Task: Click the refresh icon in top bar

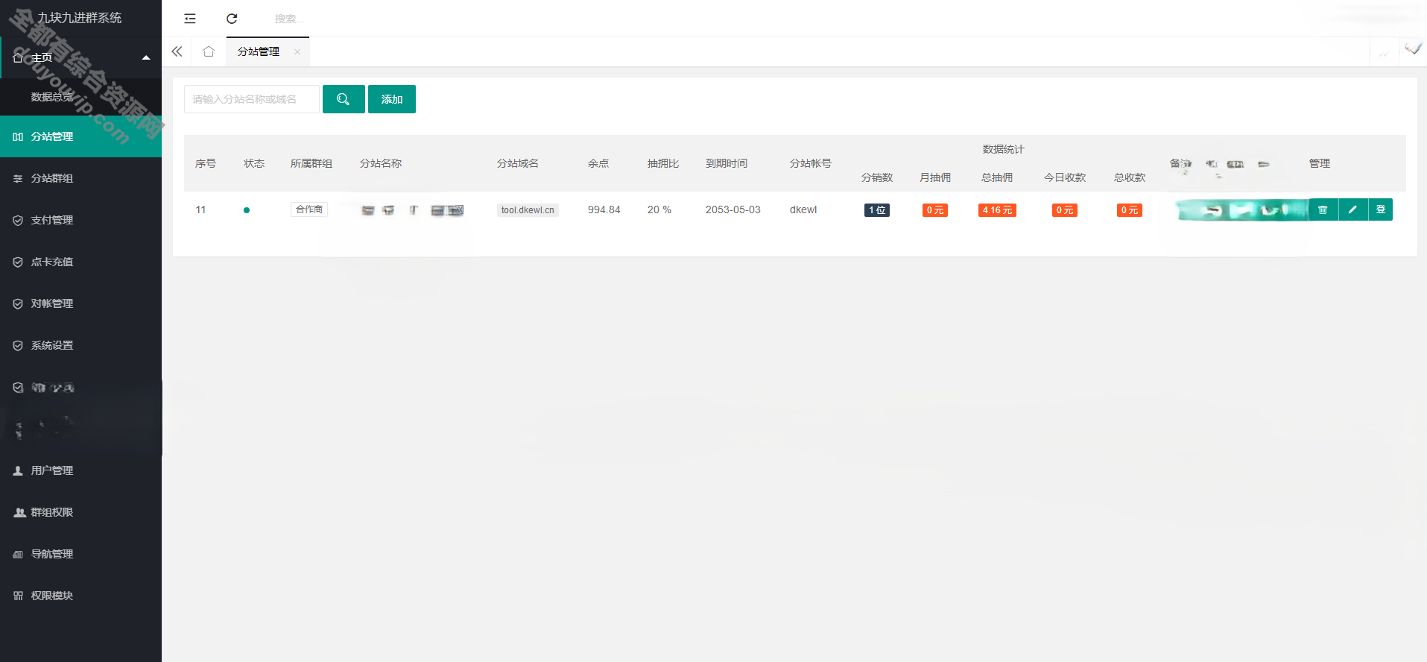Action: (232, 19)
